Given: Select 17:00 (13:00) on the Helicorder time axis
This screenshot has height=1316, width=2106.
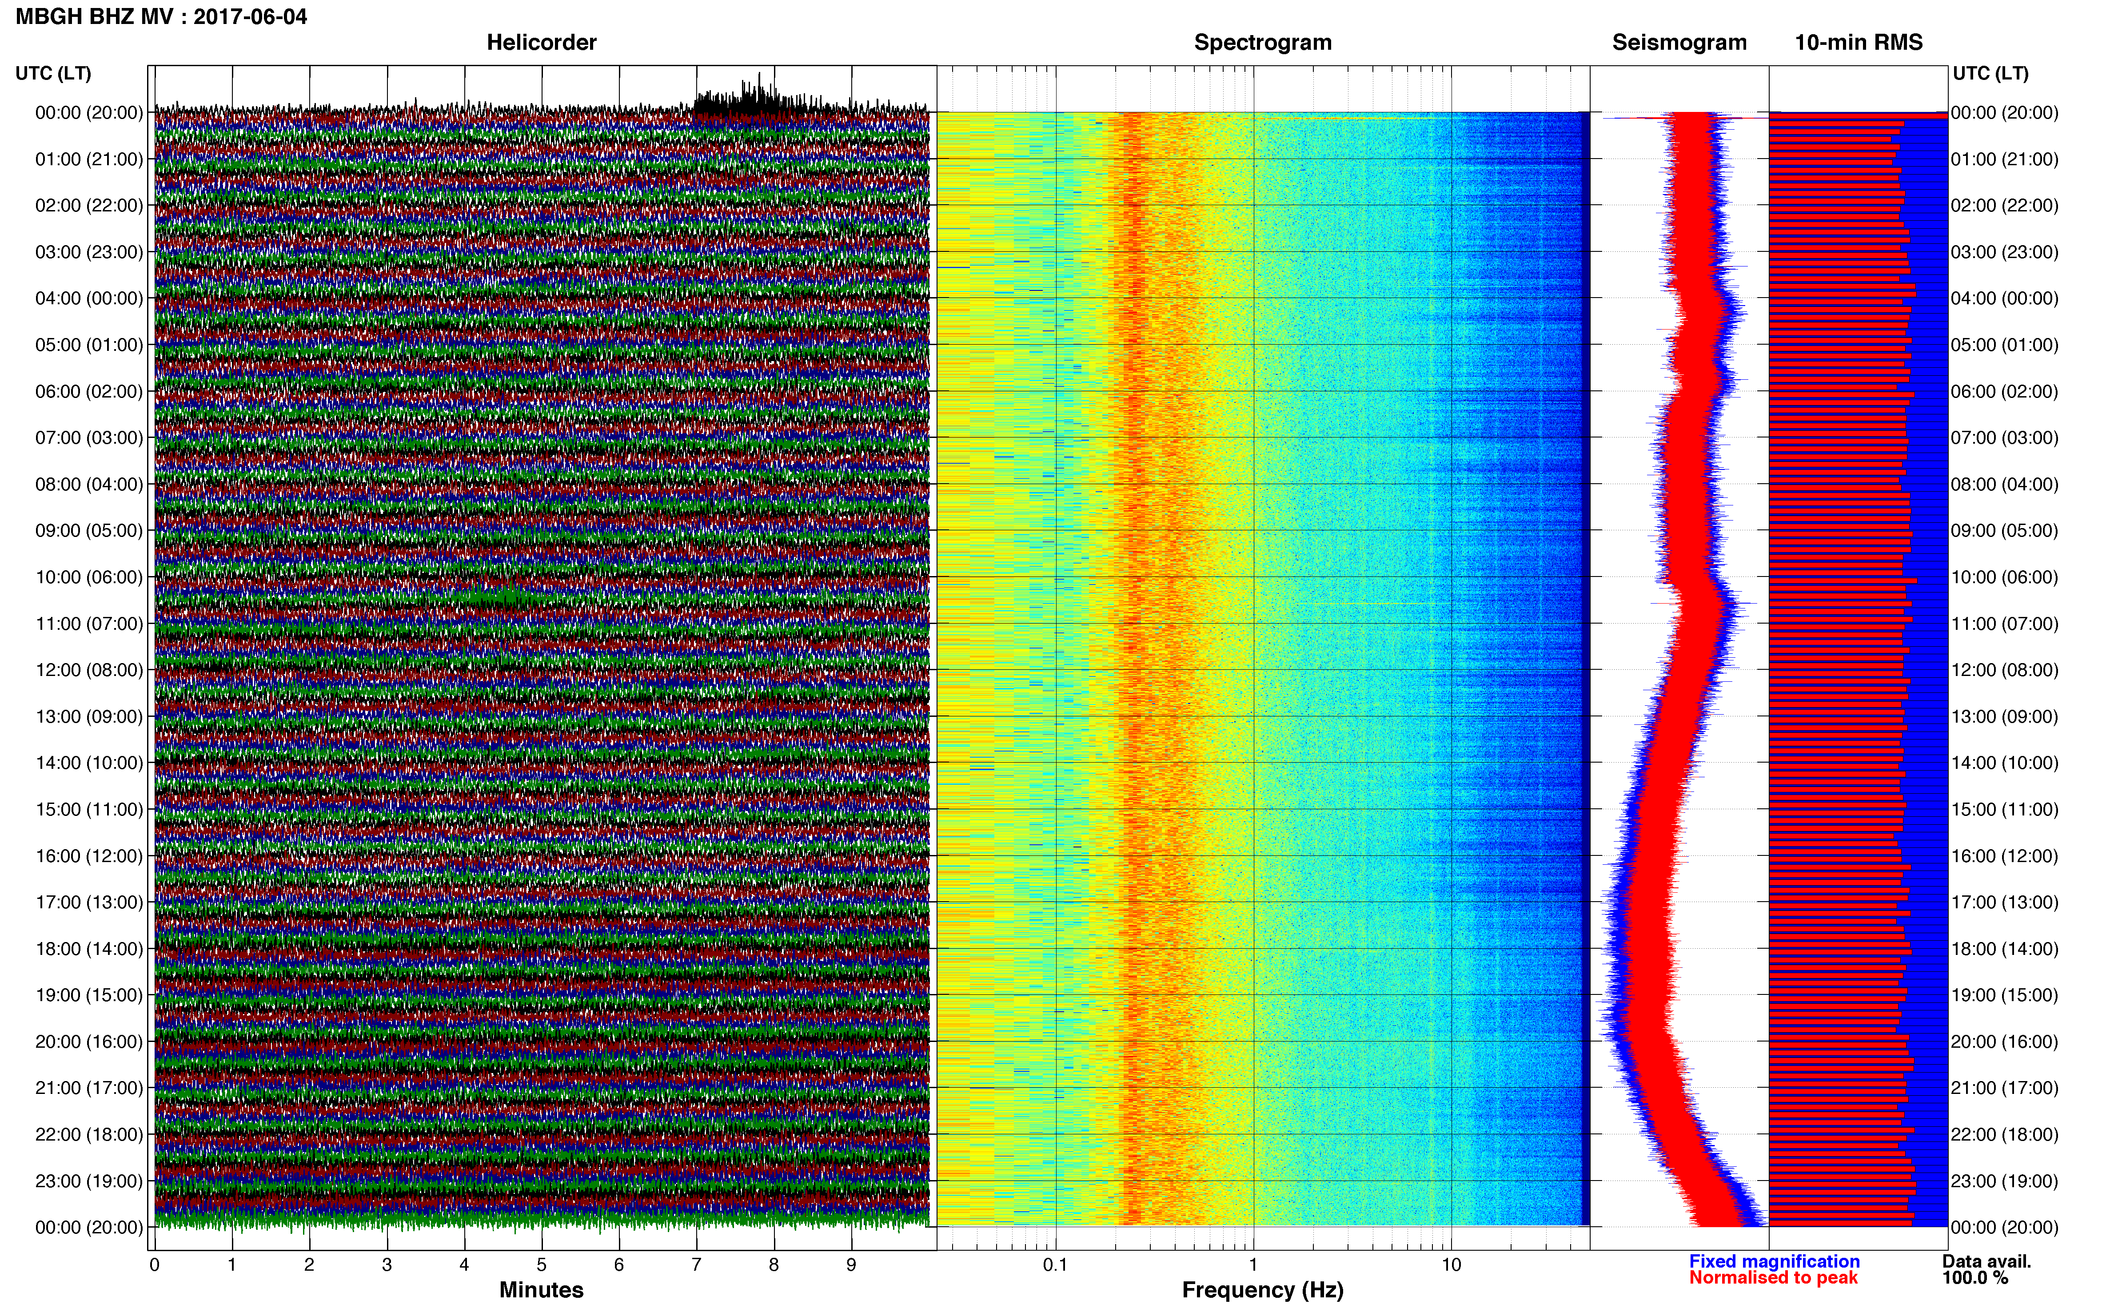Looking at the screenshot, I should 89,903.
